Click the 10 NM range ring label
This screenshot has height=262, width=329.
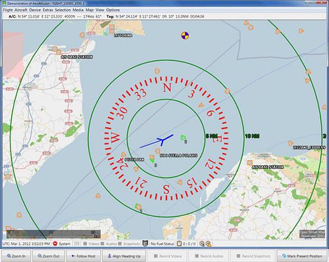(252, 136)
